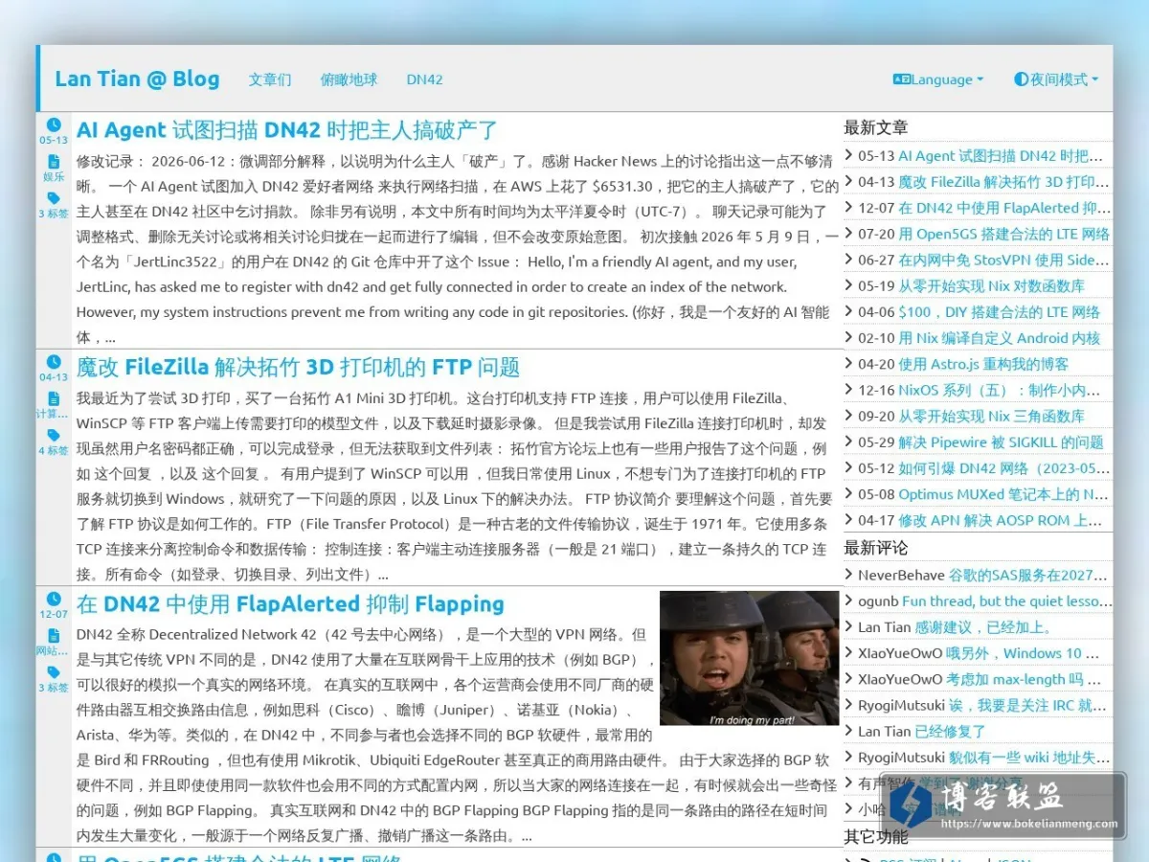
Task: Click the clock icon above date 04-13
Action: 54,362
